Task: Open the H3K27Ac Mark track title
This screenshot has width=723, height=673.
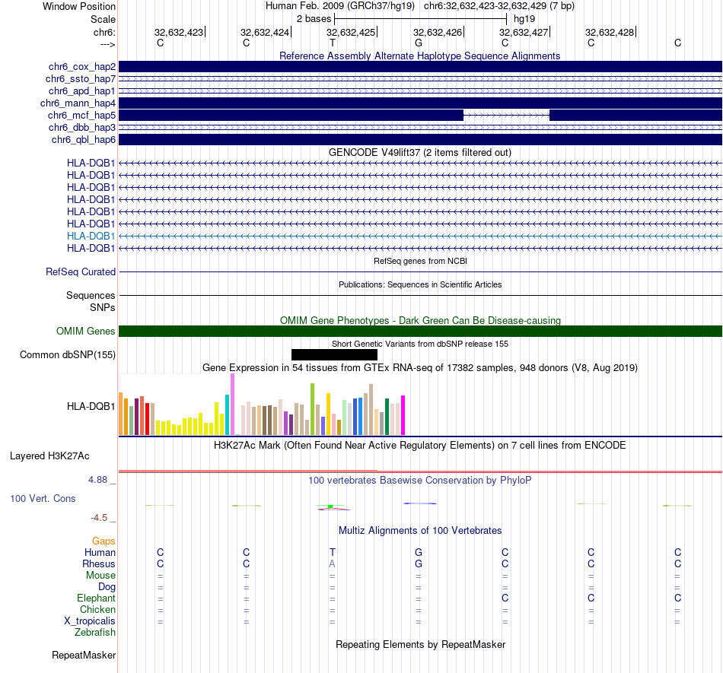Action: [x=419, y=445]
